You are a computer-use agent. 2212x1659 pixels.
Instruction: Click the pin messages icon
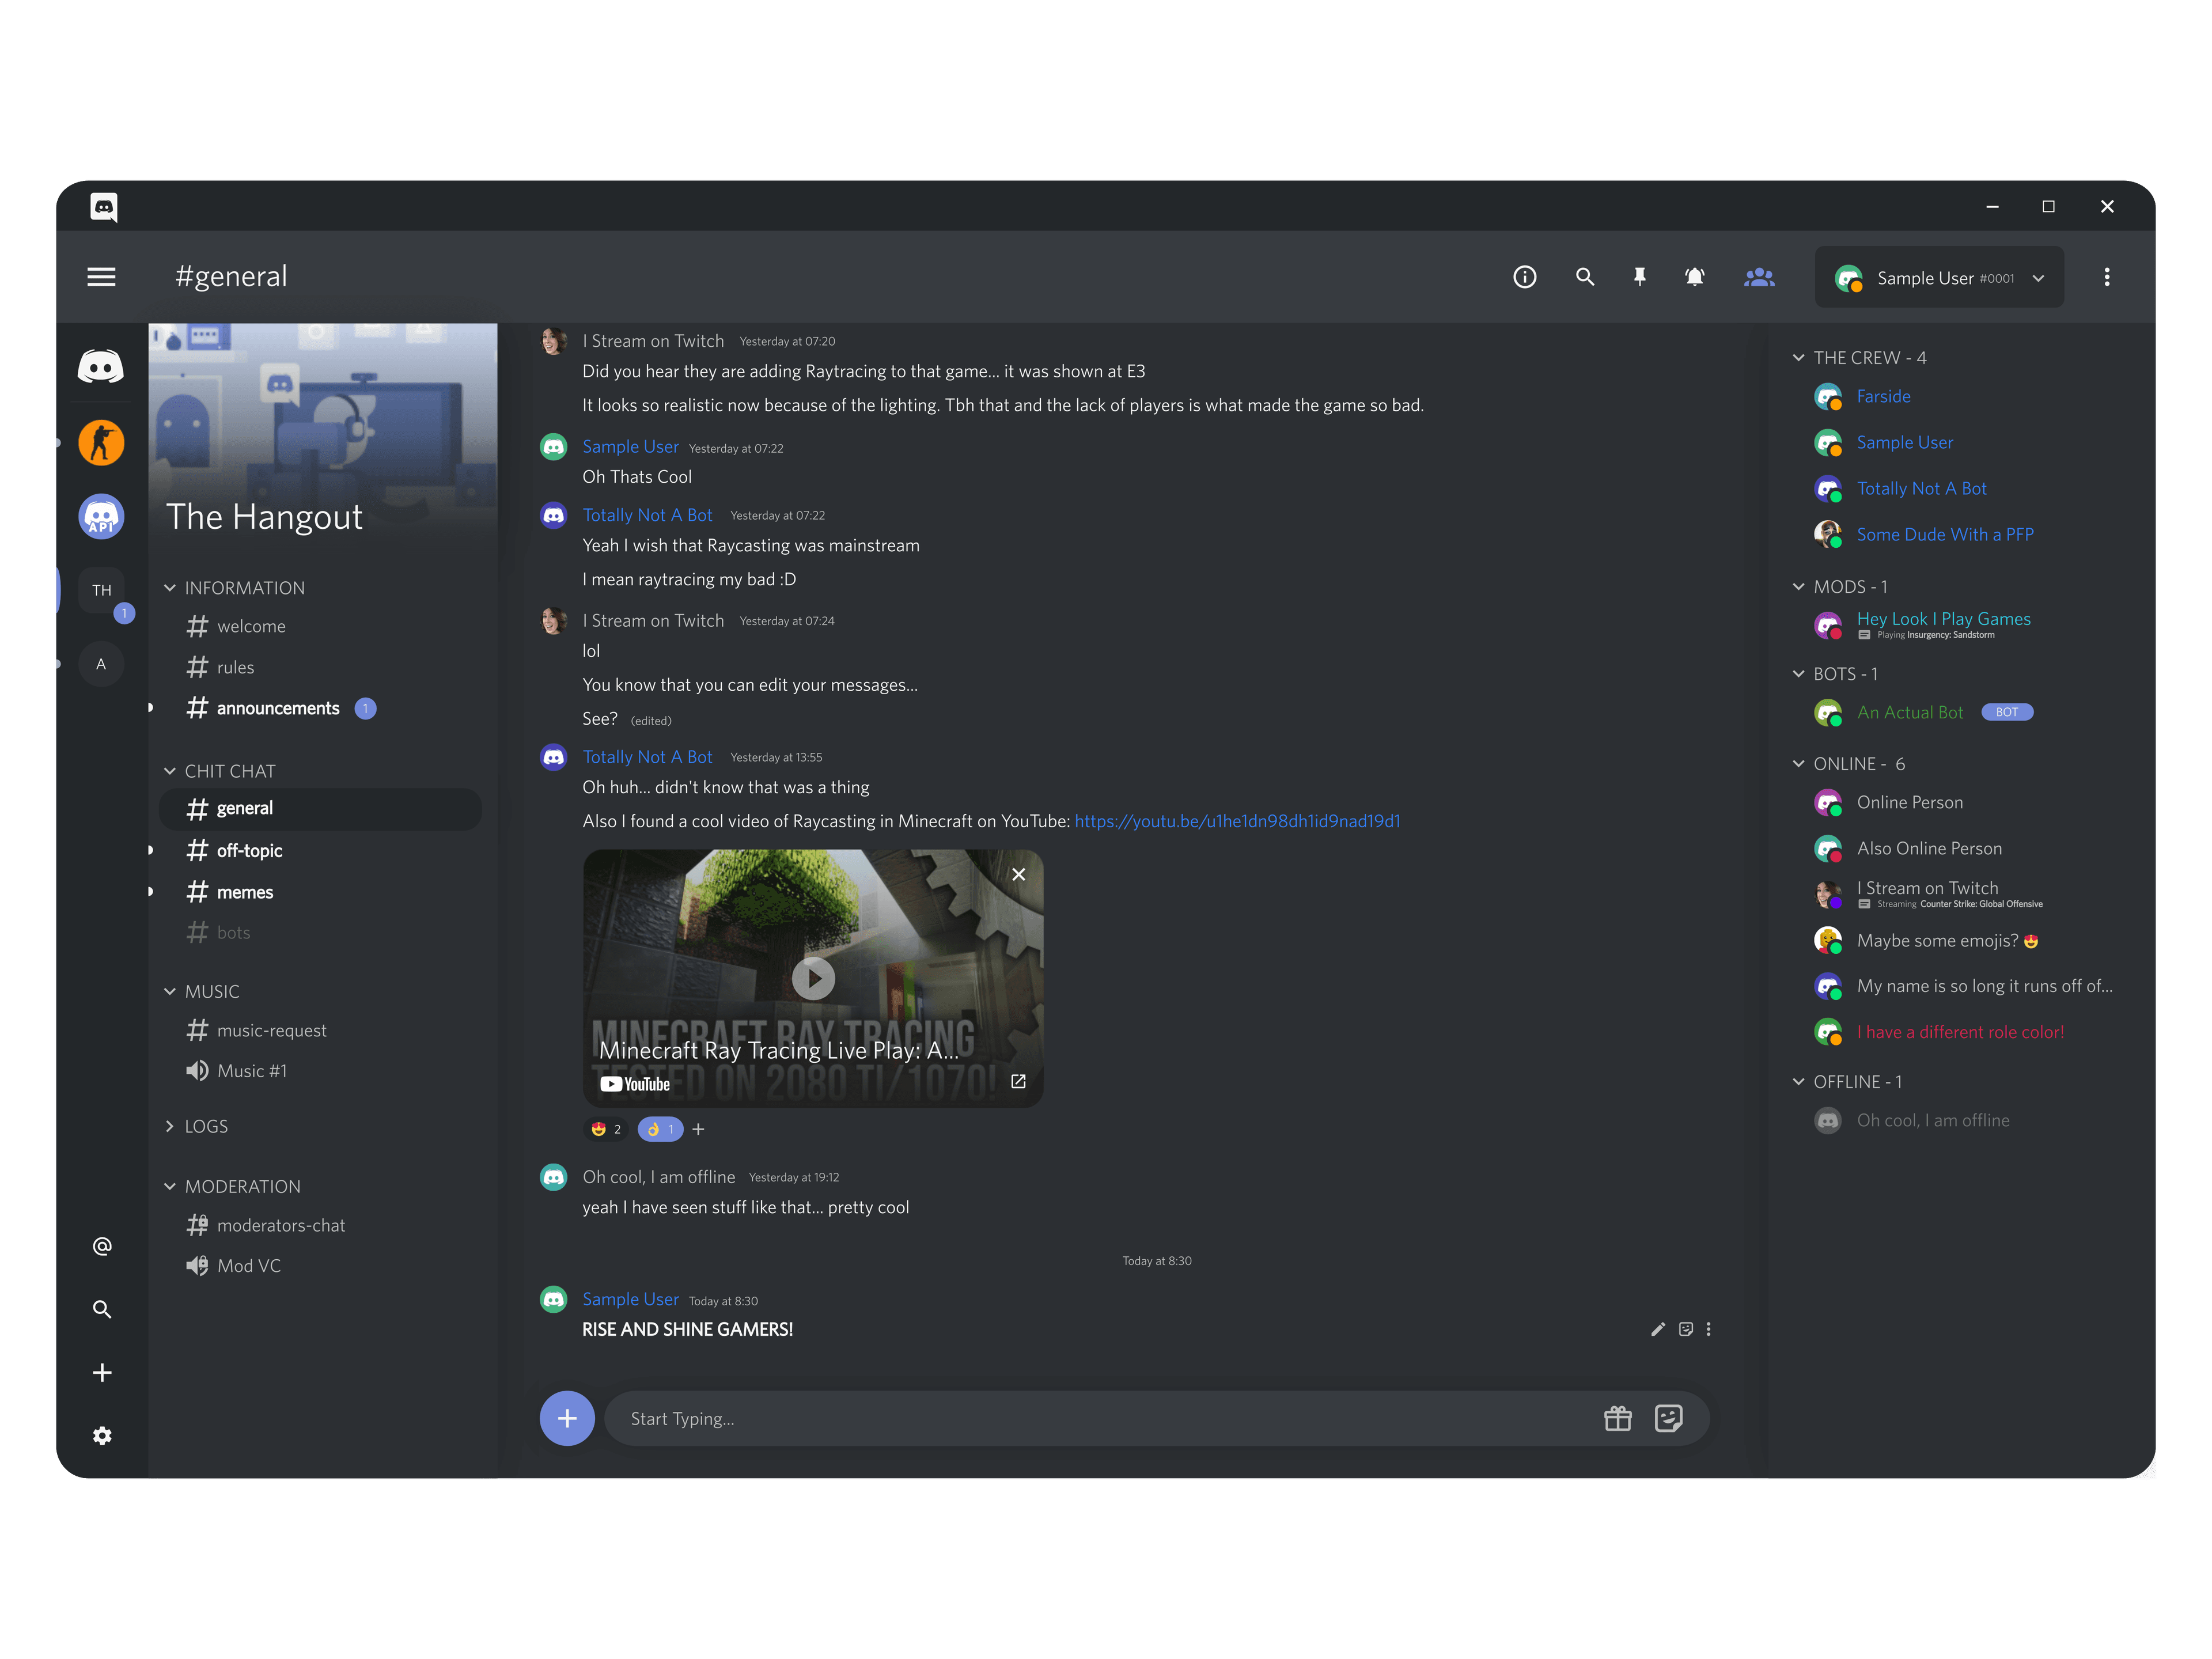[1639, 277]
